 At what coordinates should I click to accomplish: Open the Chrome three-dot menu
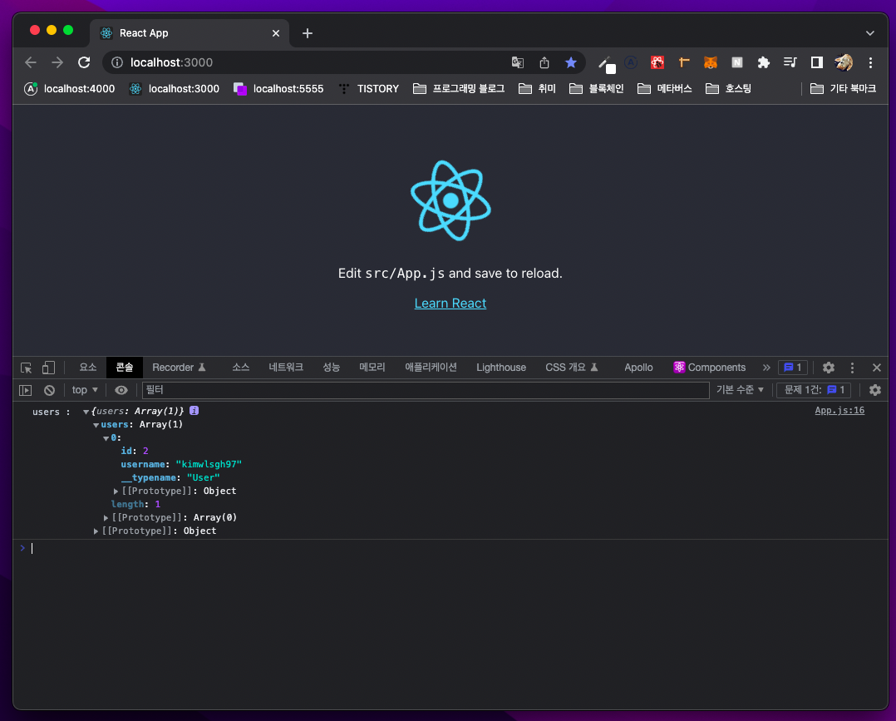(x=870, y=62)
